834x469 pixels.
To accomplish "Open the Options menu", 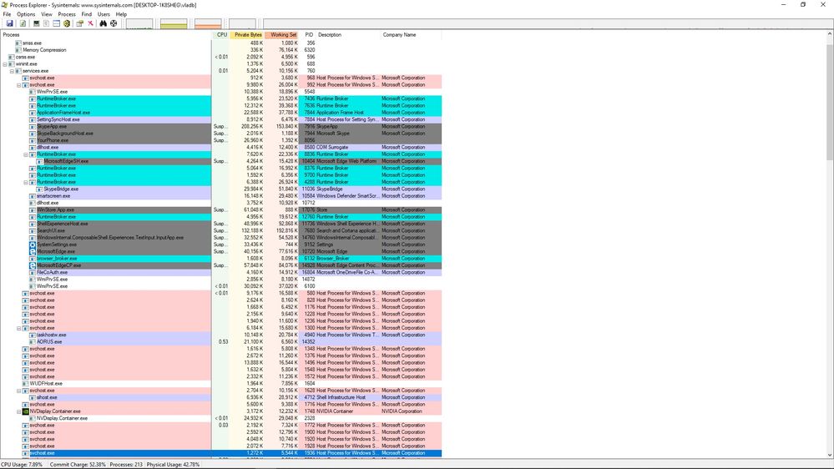I will 26,14.
